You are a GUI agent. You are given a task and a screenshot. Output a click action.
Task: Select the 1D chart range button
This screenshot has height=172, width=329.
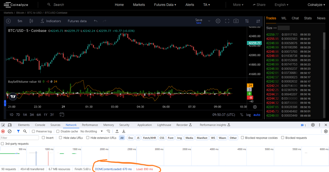pos(11,115)
